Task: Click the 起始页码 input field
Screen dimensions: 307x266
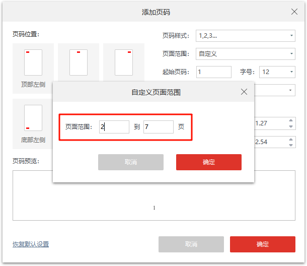Action: tap(213, 72)
